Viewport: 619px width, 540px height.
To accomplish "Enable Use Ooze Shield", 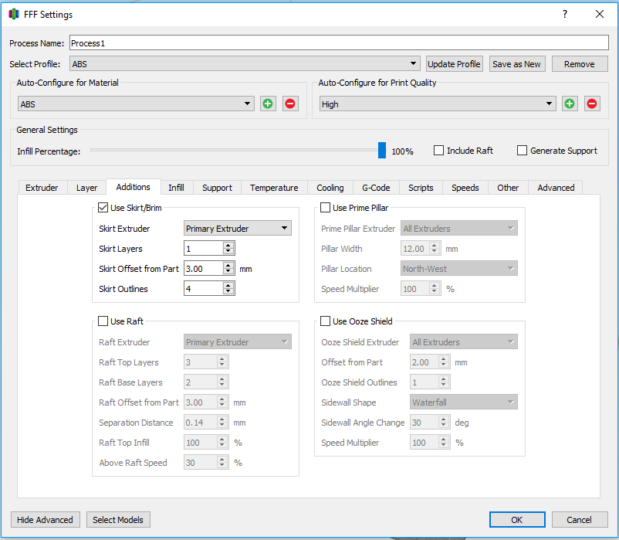I will click(x=325, y=321).
